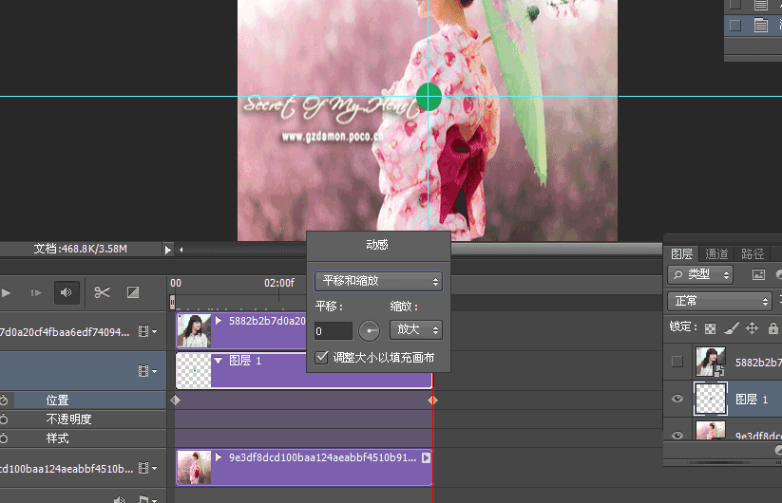
Task: Show the 5882b2b7 layer visibility box
Action: [x=677, y=361]
